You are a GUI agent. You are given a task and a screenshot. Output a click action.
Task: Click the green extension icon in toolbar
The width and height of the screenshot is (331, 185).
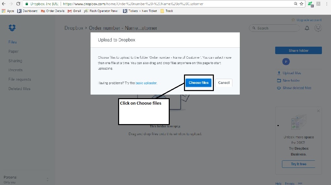click(x=310, y=4)
